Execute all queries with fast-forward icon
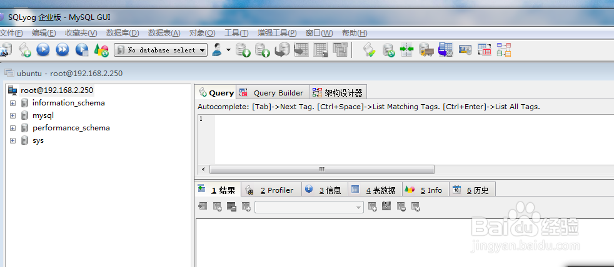This screenshot has width=614, height=267. click(x=63, y=50)
